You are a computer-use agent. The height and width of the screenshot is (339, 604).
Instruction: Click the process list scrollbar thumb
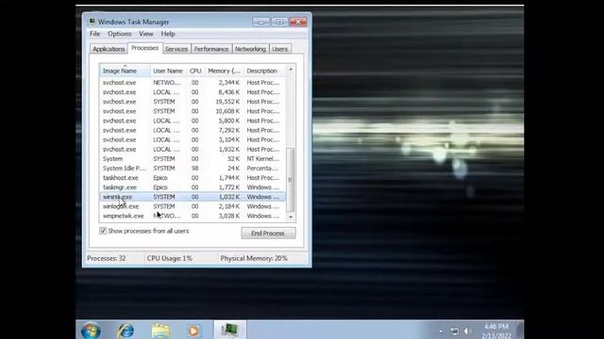291,180
